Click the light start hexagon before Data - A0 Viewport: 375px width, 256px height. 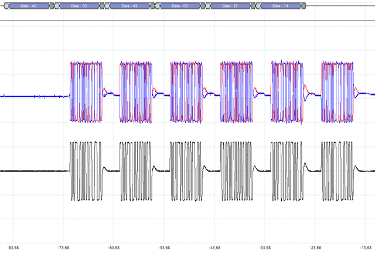(6, 6)
